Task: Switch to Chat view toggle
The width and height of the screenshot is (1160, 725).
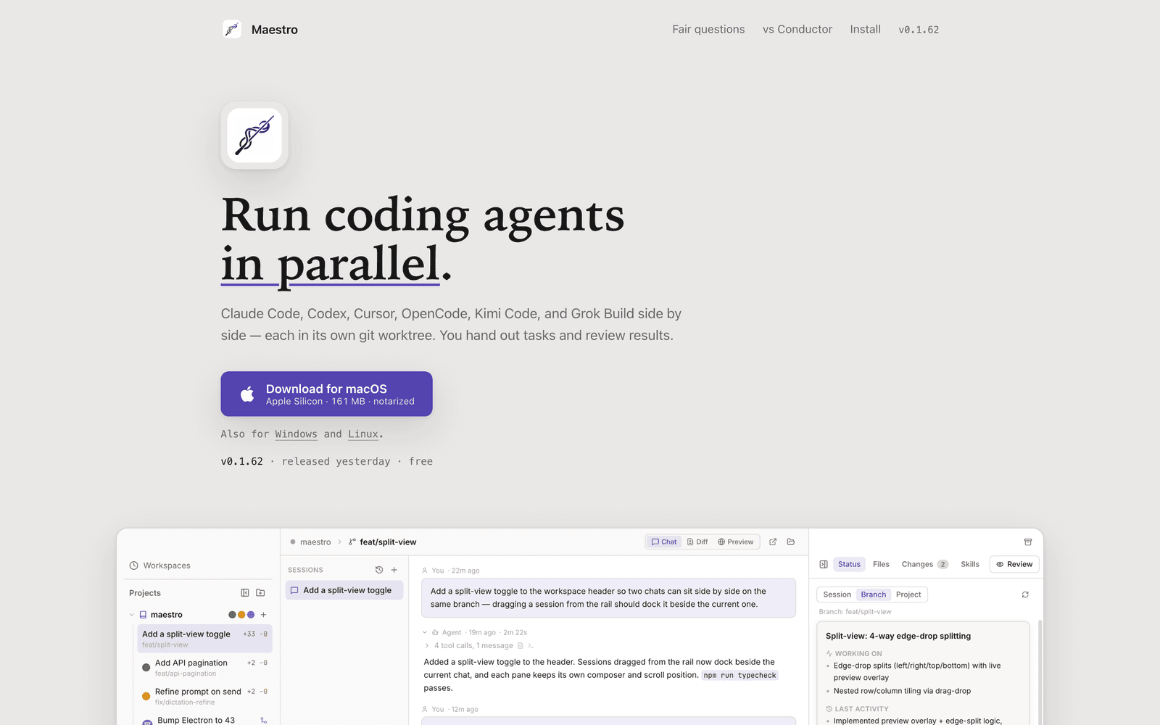Action: [x=663, y=542]
